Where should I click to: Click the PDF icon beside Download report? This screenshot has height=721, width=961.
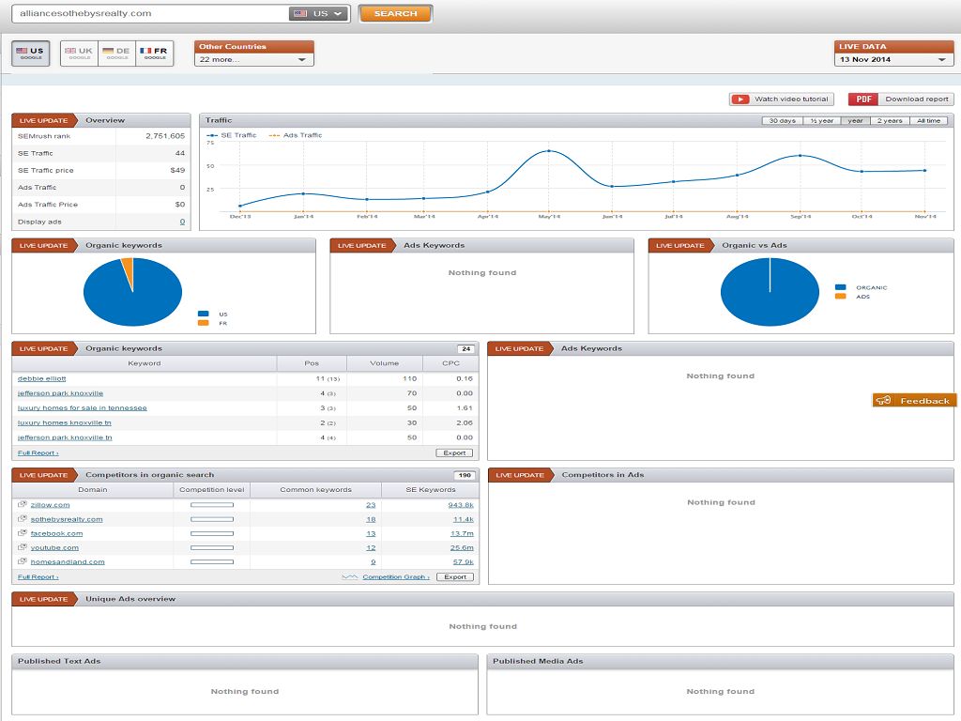(x=863, y=100)
